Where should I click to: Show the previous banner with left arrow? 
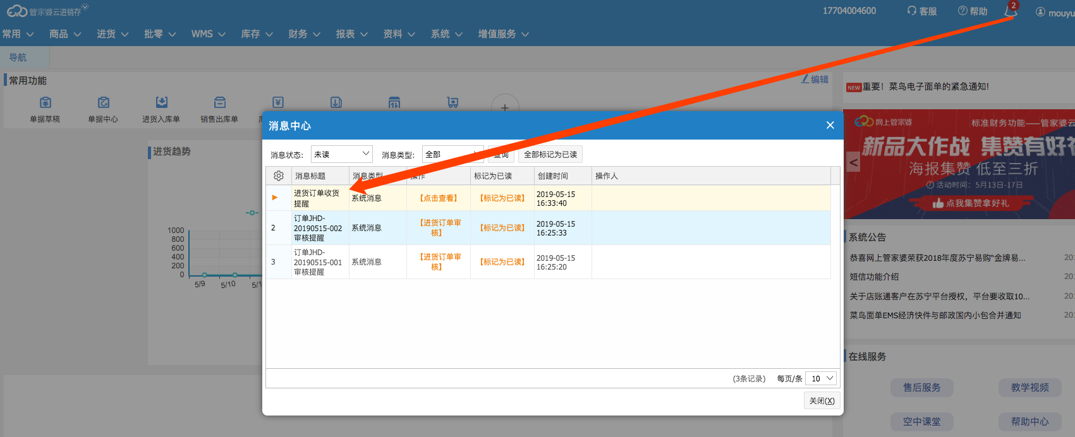853,162
